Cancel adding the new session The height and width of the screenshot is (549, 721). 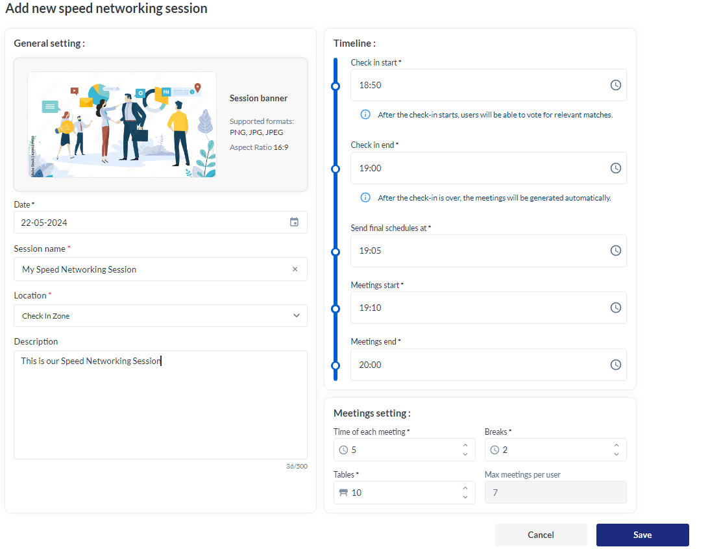pos(540,535)
